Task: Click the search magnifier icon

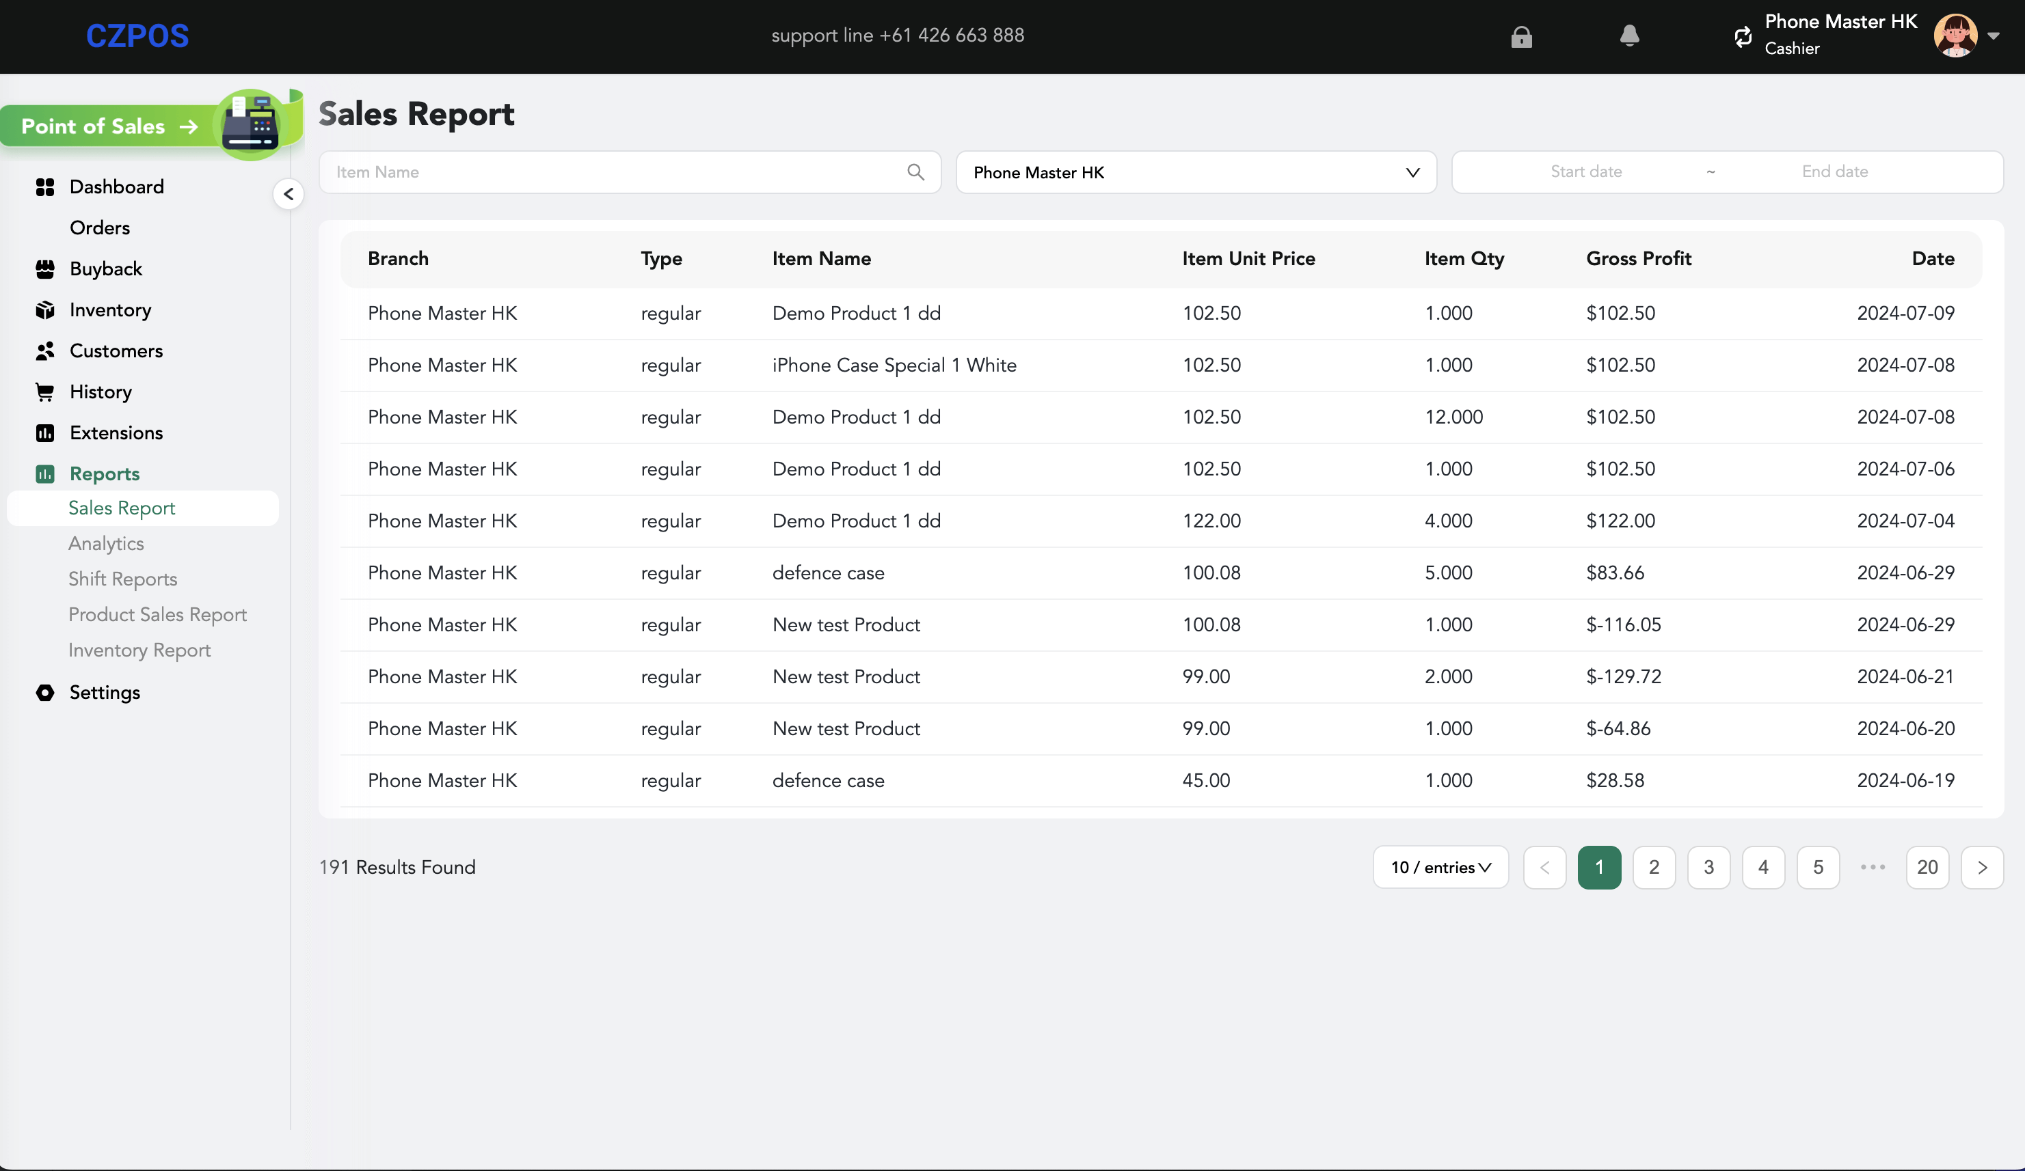Action: tap(915, 172)
